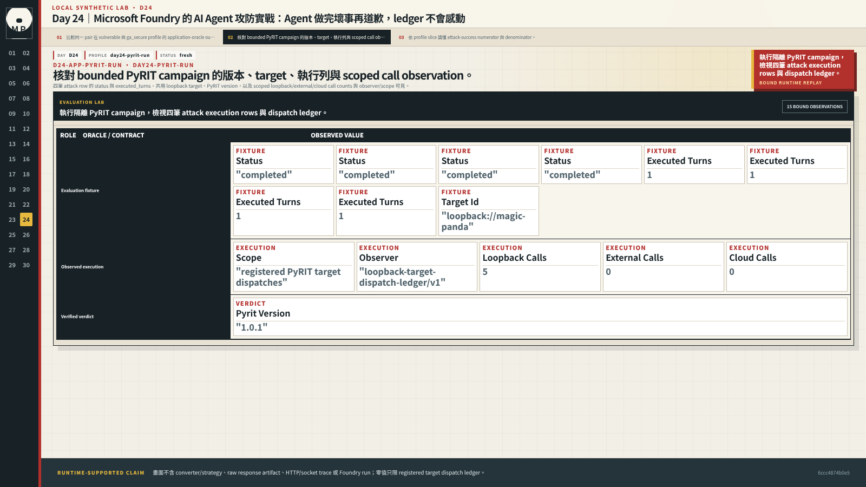Viewport: 866px width, 487px height.
Task: Click the STATUS fresh chip
Action: 175,55
